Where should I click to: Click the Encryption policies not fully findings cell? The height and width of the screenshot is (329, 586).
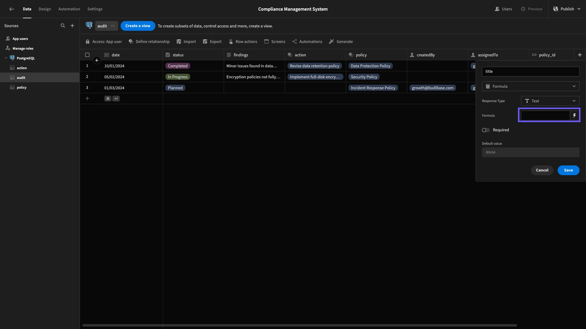point(254,77)
